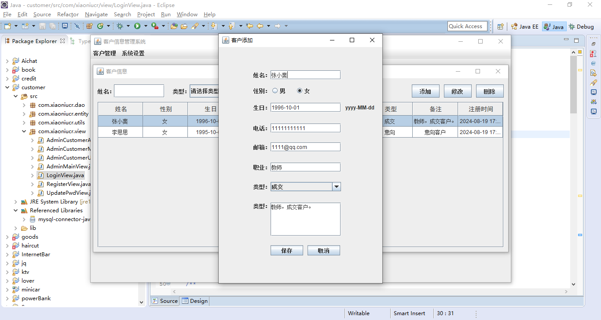Collapse the Referenced Libraries node

pos(16,211)
